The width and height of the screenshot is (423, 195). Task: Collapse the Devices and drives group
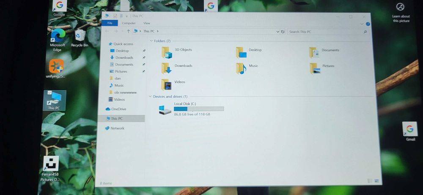150,96
